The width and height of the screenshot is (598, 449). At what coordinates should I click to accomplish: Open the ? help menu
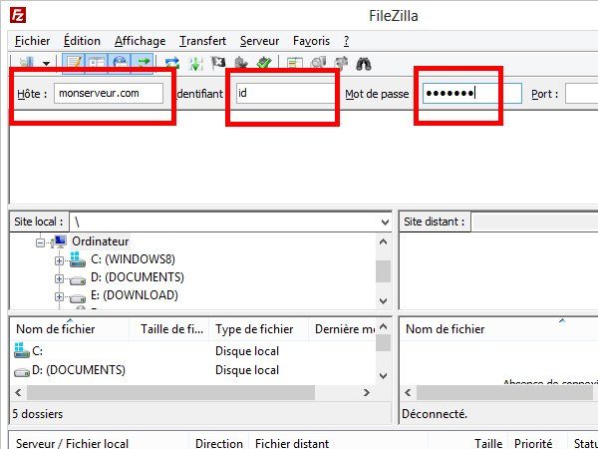[346, 41]
